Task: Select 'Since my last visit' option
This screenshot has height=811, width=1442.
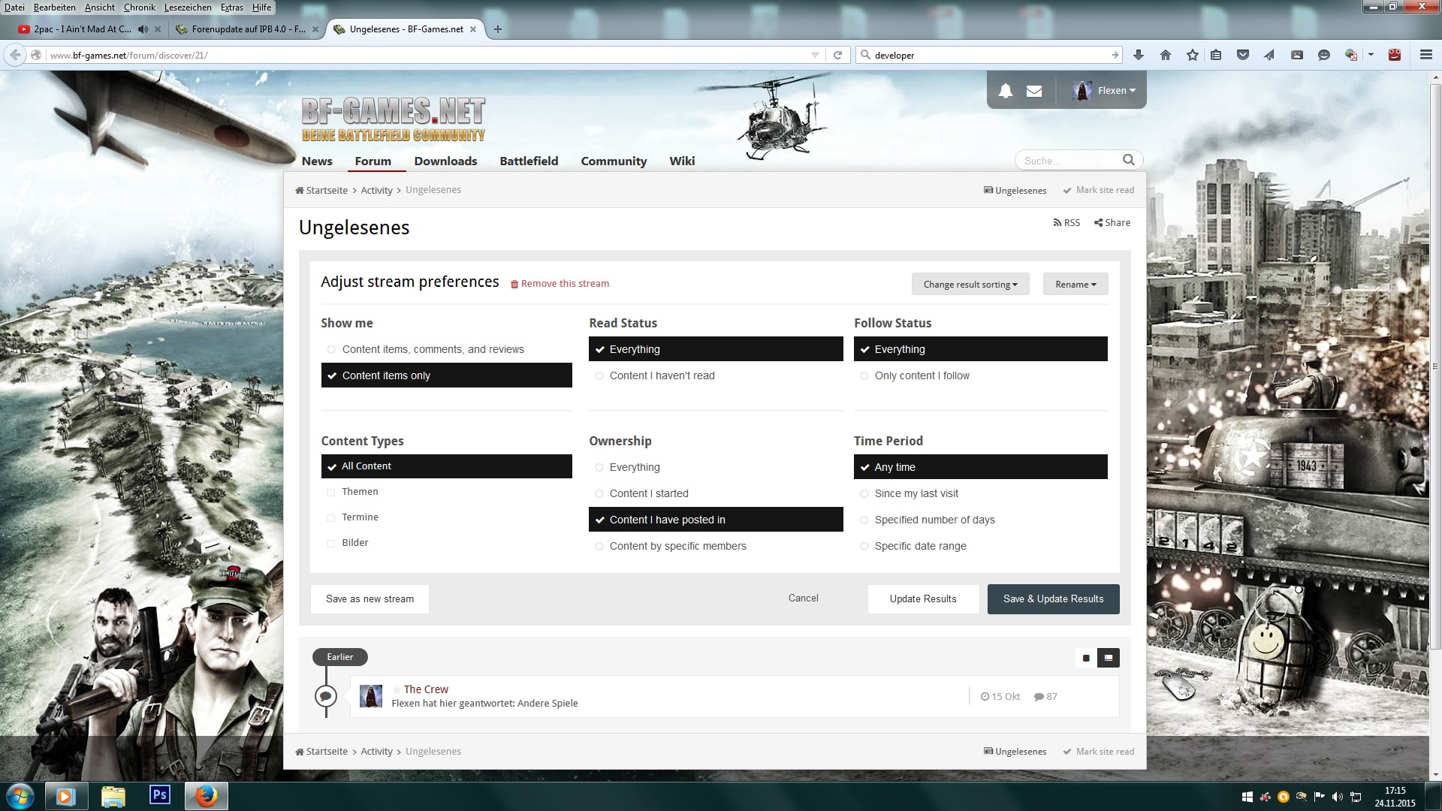Action: (916, 493)
